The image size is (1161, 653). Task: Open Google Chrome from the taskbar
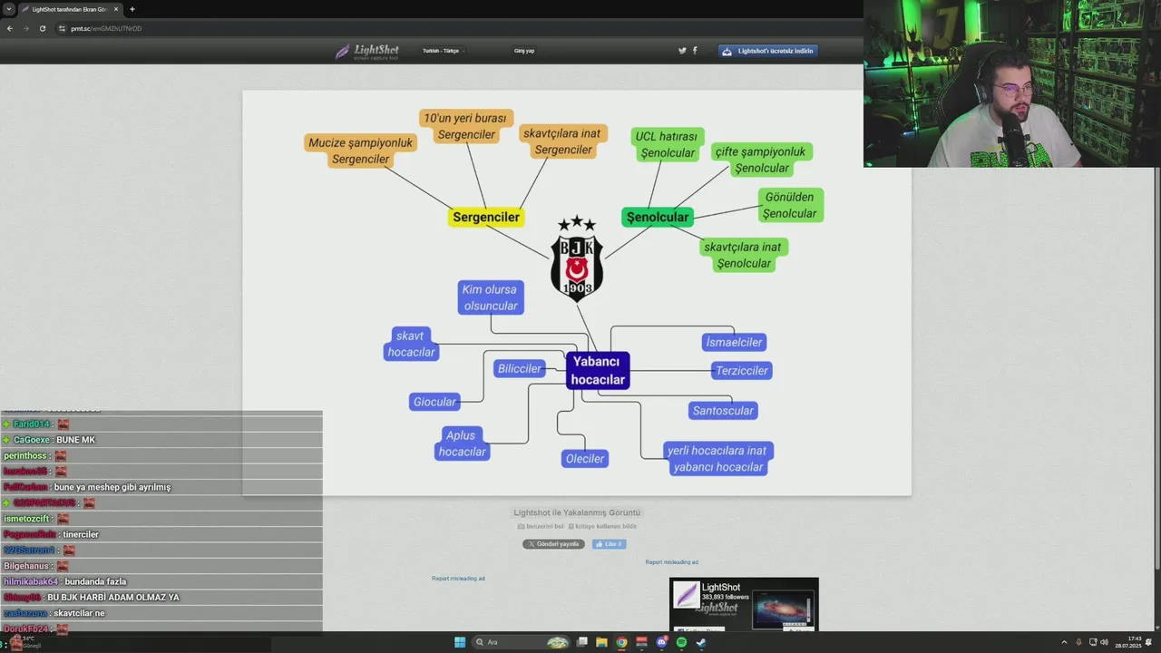tap(621, 642)
